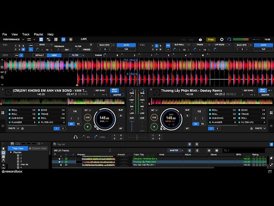Open deck 1 PAD FX mode dropdown
Screen dimensions: 274x206
(14, 128)
